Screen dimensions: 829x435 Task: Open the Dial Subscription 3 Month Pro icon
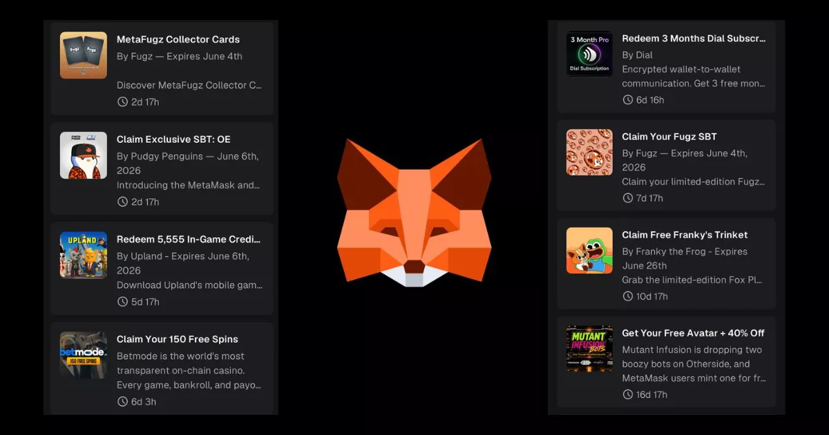click(589, 53)
